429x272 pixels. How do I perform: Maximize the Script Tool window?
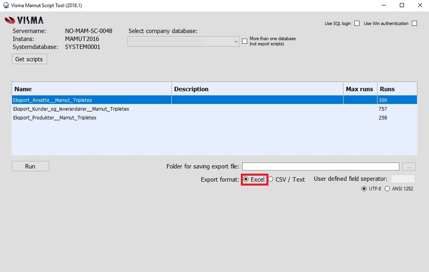click(x=402, y=5)
